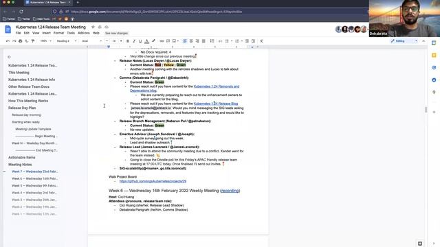440x247 pixels.
Task: Open the Week 6 recording link
Action: click(x=230, y=191)
